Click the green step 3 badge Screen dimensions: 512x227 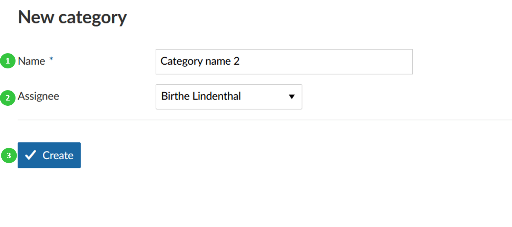tap(8, 156)
